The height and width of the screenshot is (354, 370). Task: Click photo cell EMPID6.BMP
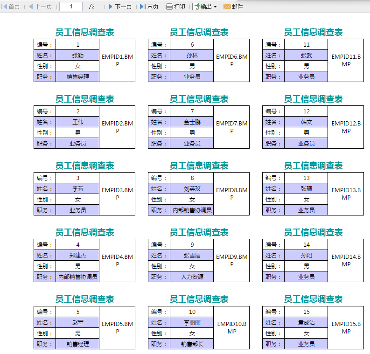click(231, 60)
